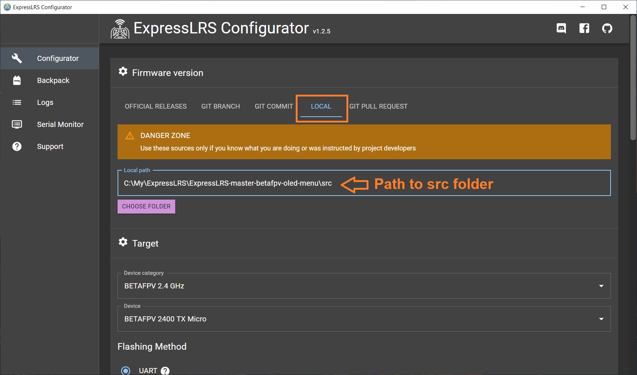Maximize the ExpressLRS Configurator window
Screen dimensions: 637x375
coord(604,7)
